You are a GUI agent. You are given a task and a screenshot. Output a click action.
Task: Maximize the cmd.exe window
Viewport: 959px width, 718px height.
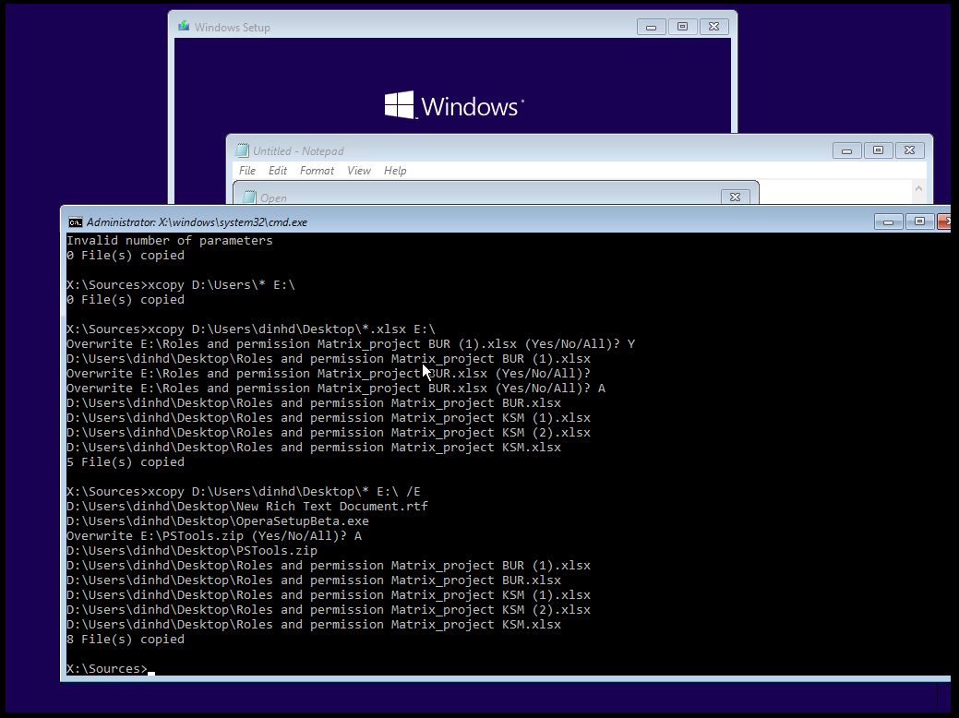click(919, 221)
